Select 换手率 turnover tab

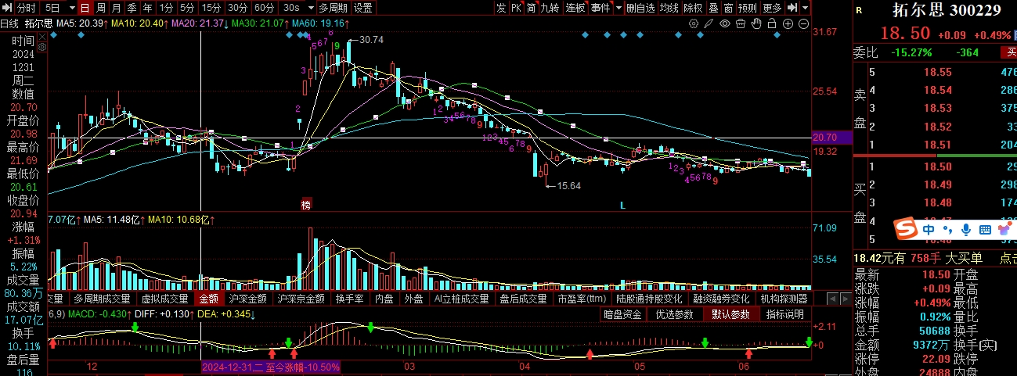[x=349, y=299]
